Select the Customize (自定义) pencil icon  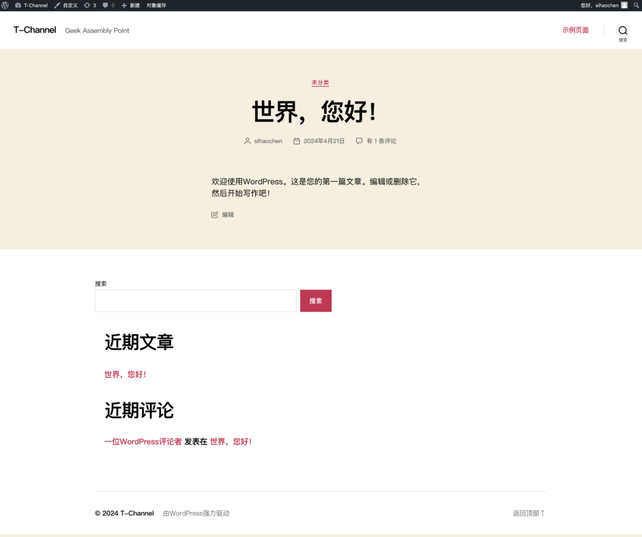[x=66, y=5]
